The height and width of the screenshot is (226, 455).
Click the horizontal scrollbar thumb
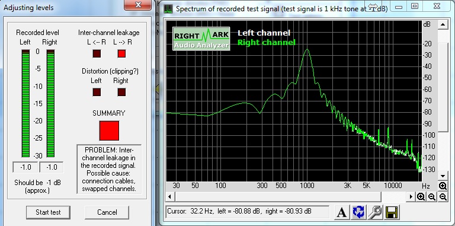278,197
